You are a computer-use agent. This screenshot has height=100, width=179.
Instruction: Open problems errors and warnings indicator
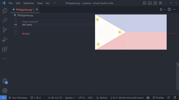click(x=36, y=97)
